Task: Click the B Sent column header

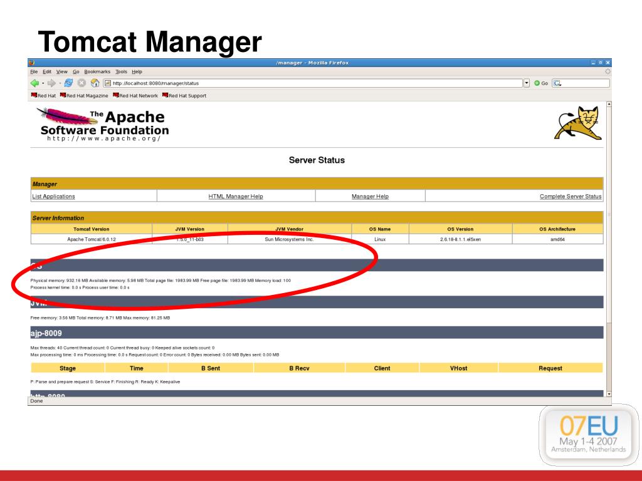Action: [211, 368]
